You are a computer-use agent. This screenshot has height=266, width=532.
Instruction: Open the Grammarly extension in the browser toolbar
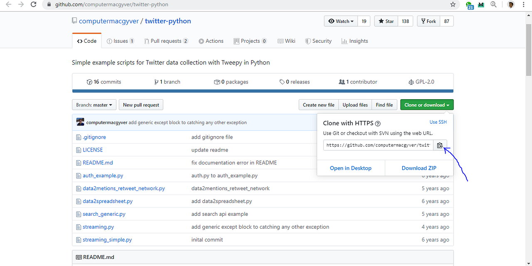coord(469,5)
